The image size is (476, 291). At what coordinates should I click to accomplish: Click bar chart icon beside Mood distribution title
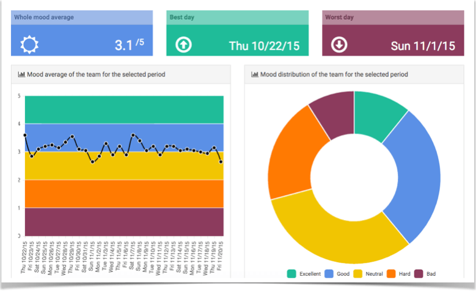coord(255,75)
